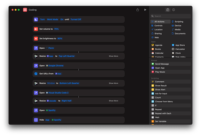
Task: Change the Top Left Quarter position
Action: click(67, 56)
